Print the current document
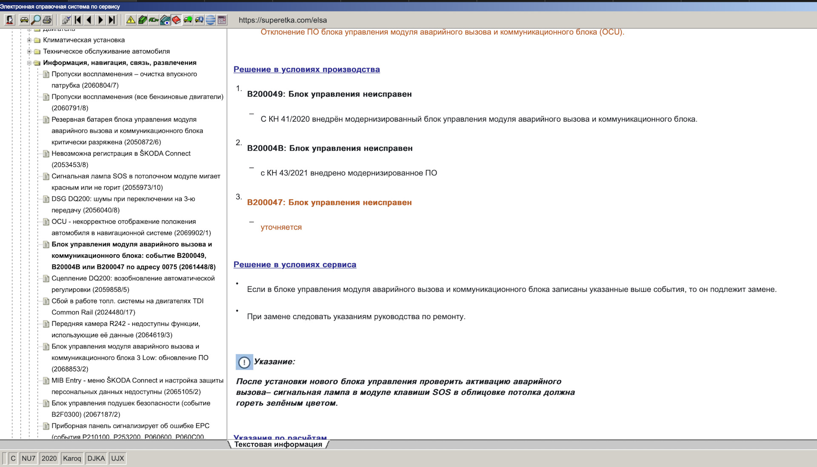 pos(47,20)
